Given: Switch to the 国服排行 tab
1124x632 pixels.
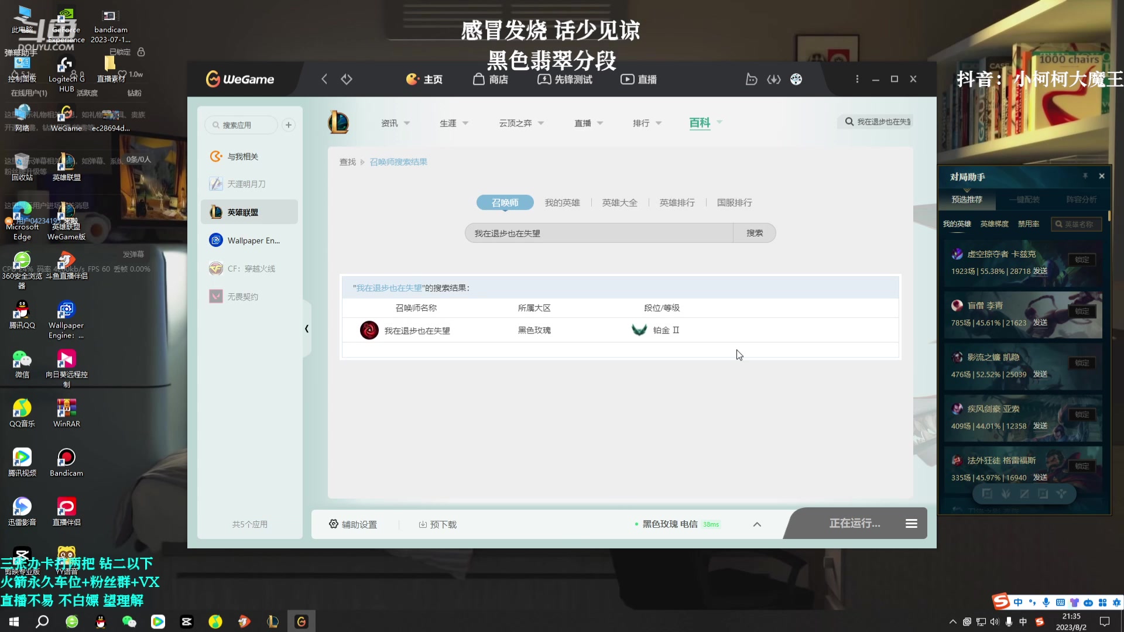Looking at the screenshot, I should click(734, 202).
